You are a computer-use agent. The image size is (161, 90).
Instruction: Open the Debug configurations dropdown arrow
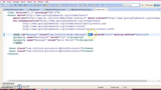coord(18,5)
